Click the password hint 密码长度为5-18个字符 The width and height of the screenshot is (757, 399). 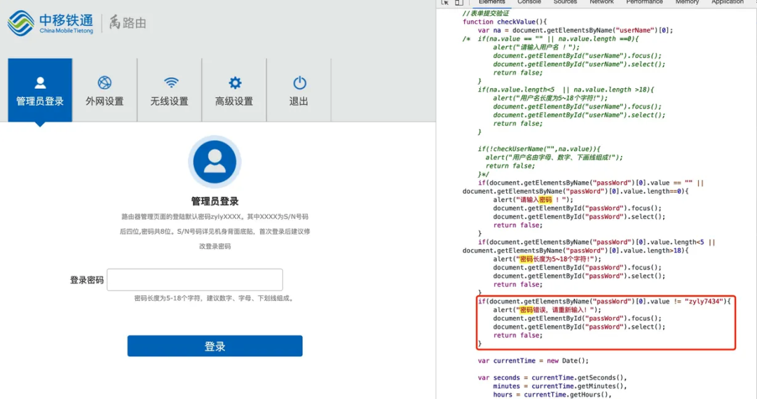coord(215,298)
